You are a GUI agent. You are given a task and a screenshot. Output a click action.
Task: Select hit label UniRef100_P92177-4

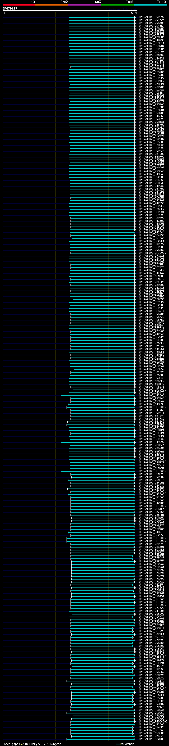(x=153, y=681)
